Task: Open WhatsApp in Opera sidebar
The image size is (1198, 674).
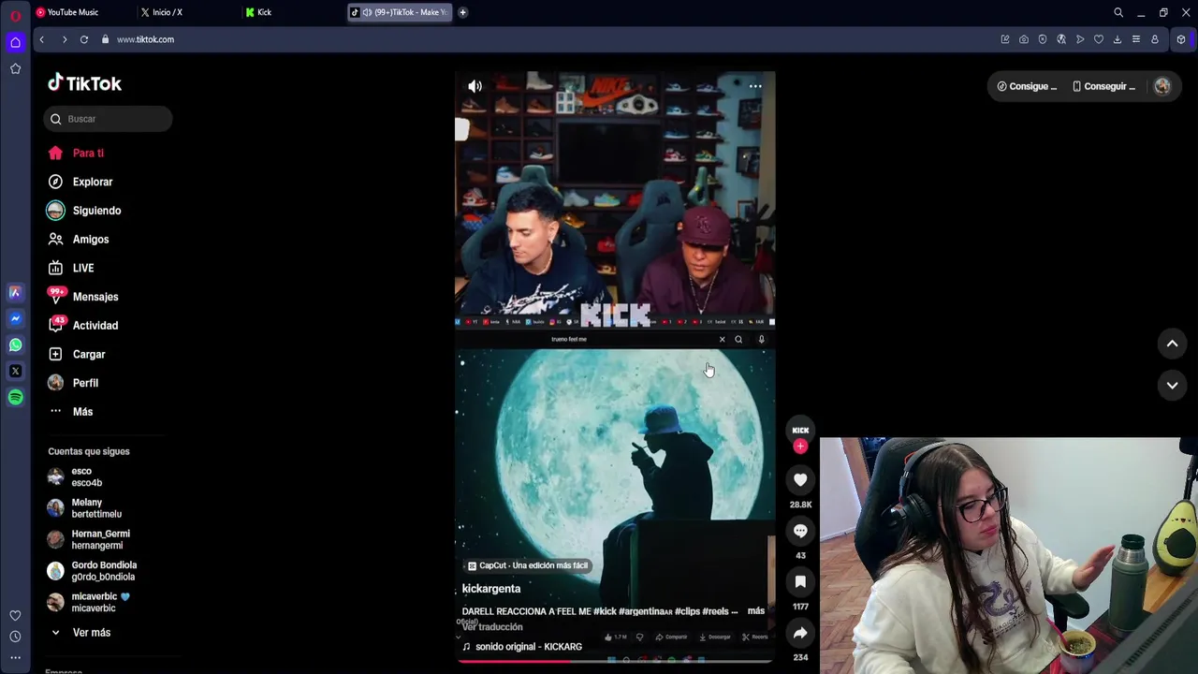Action: tap(15, 344)
